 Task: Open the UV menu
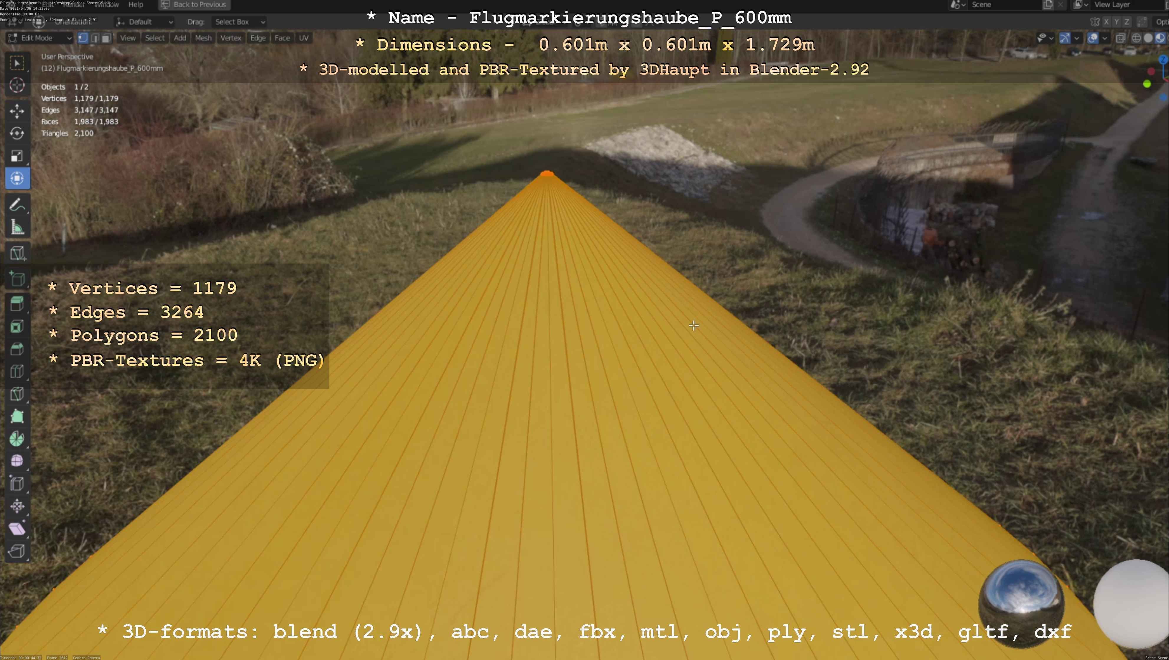click(x=304, y=38)
